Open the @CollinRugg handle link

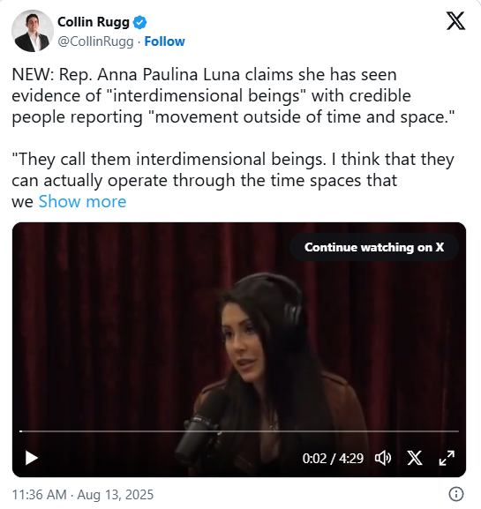[95, 41]
